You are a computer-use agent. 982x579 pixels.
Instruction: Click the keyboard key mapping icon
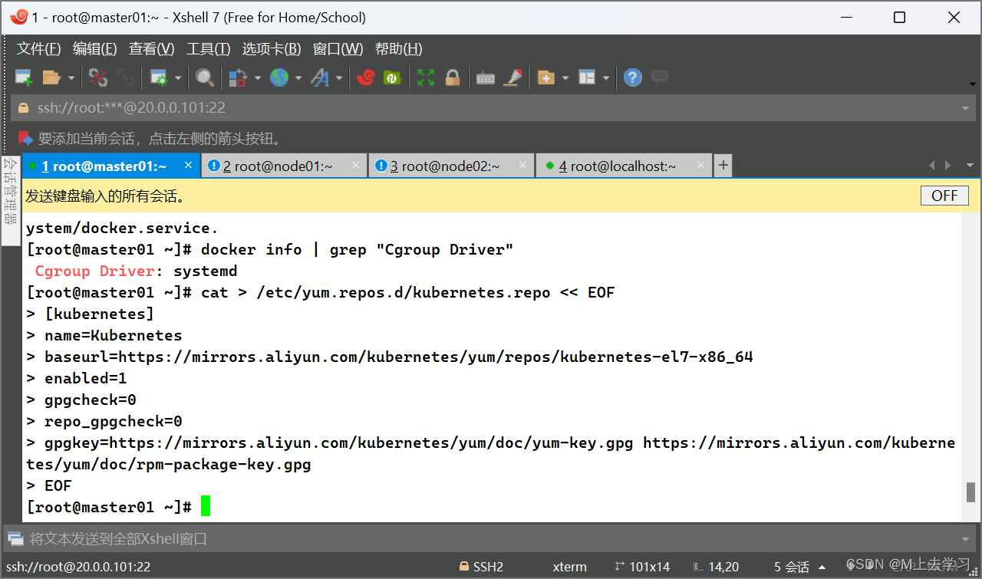tap(486, 78)
